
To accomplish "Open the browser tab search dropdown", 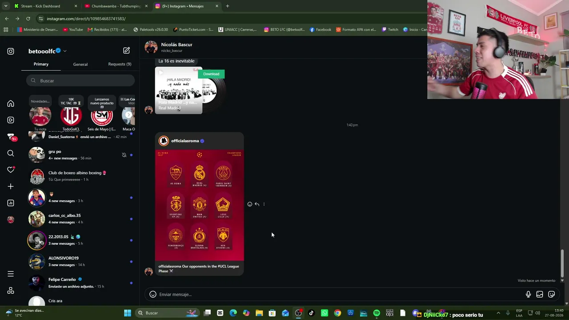I will (x=6, y=6).
